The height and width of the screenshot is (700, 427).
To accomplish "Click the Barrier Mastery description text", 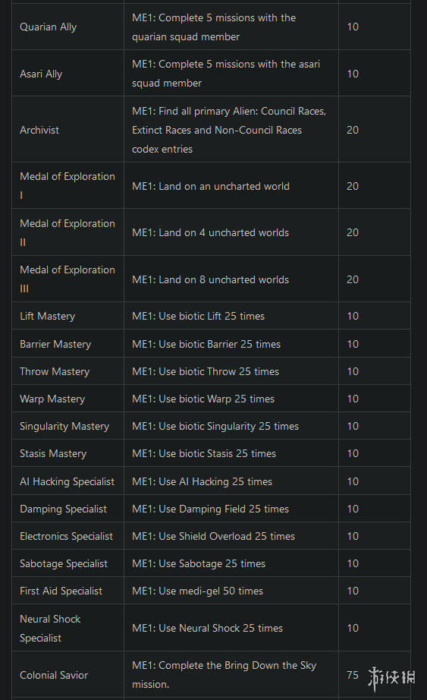I will 206,344.
